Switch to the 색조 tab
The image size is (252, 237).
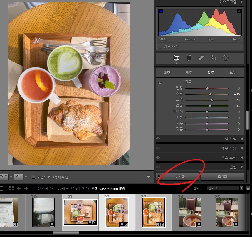[167, 72]
